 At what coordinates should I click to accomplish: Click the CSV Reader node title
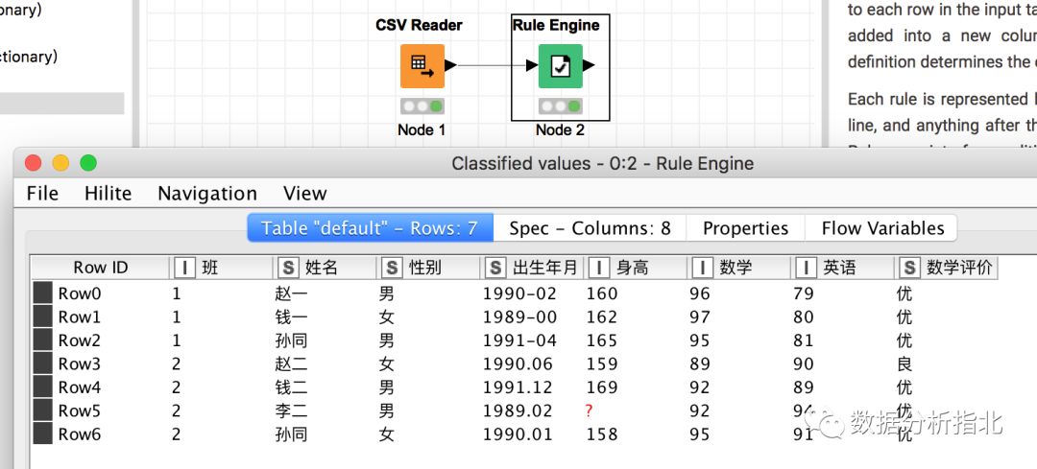[420, 25]
